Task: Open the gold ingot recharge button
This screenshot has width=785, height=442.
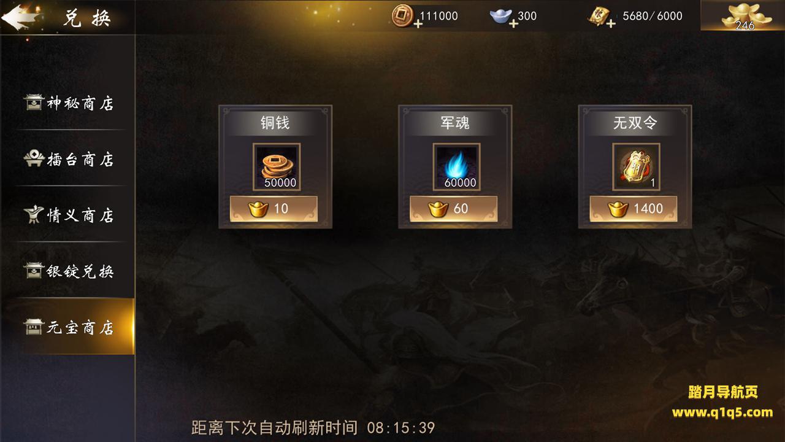Action: pyautogui.click(x=743, y=15)
